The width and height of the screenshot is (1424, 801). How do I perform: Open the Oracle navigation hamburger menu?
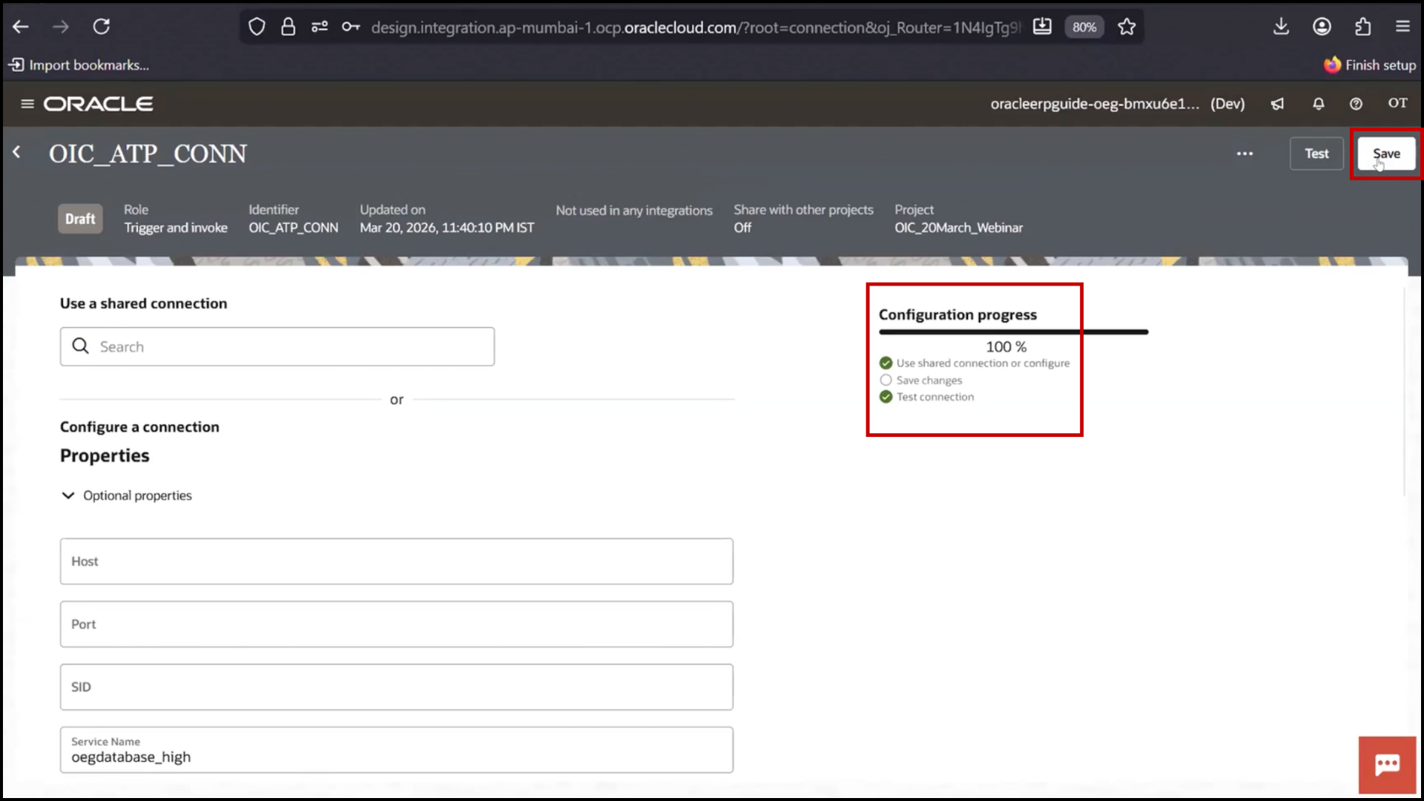[27, 104]
